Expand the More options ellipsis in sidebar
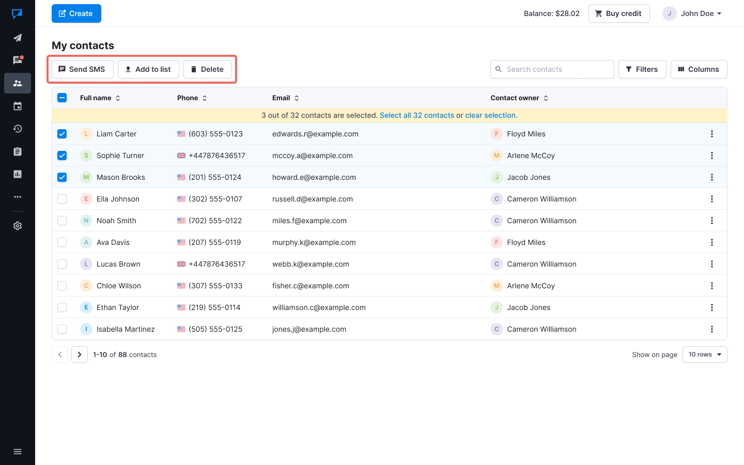This screenshot has height=465, width=744. [x=18, y=197]
